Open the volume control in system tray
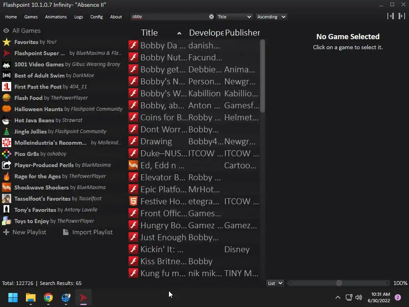The width and height of the screenshot is (409, 307). 359,297
